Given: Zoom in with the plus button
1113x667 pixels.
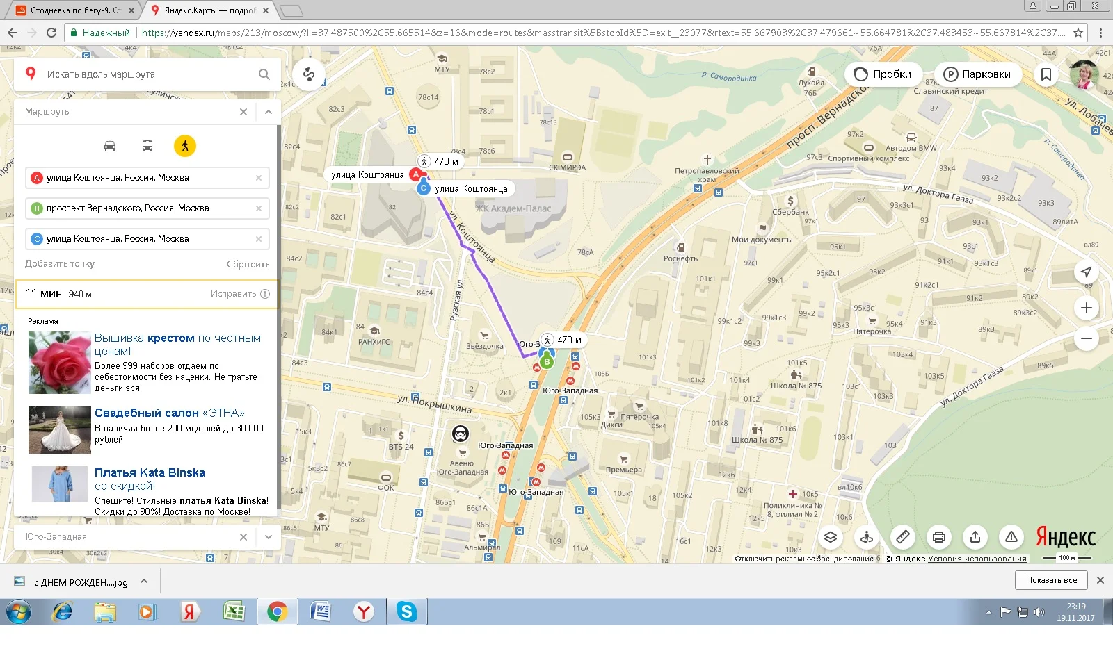Looking at the screenshot, I should [1087, 308].
